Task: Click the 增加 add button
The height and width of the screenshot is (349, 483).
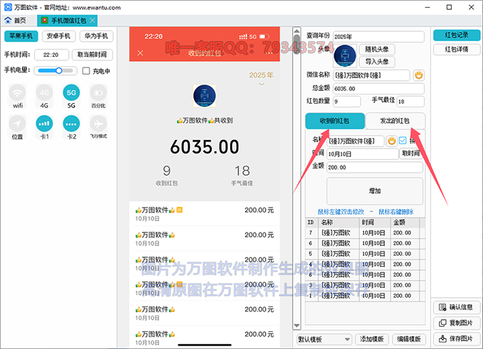Action: tap(374, 191)
